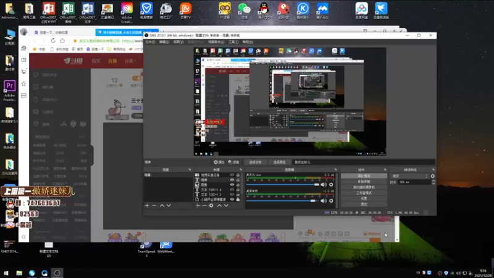Open the OBS Help menu
The height and width of the screenshot is (278, 494).
248,42
